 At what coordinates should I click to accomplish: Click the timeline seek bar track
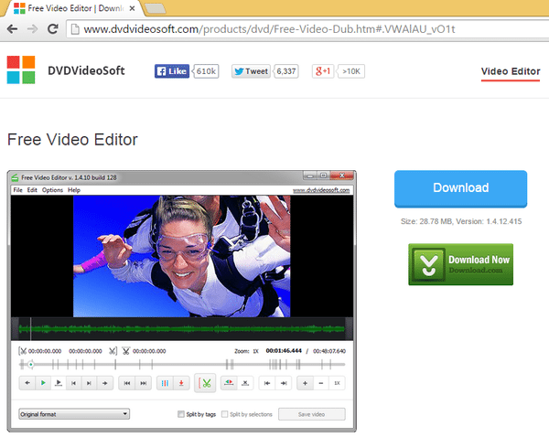point(182,365)
